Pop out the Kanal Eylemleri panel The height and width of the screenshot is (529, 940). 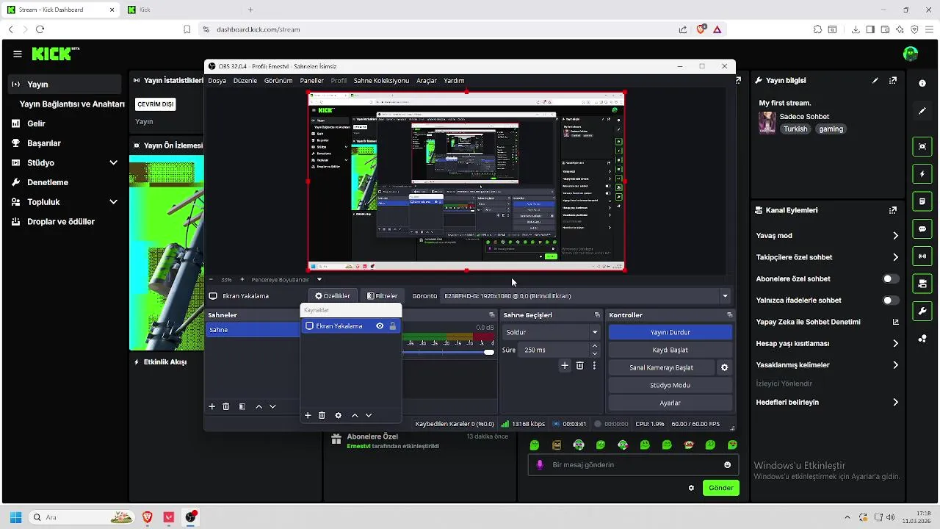(x=893, y=210)
